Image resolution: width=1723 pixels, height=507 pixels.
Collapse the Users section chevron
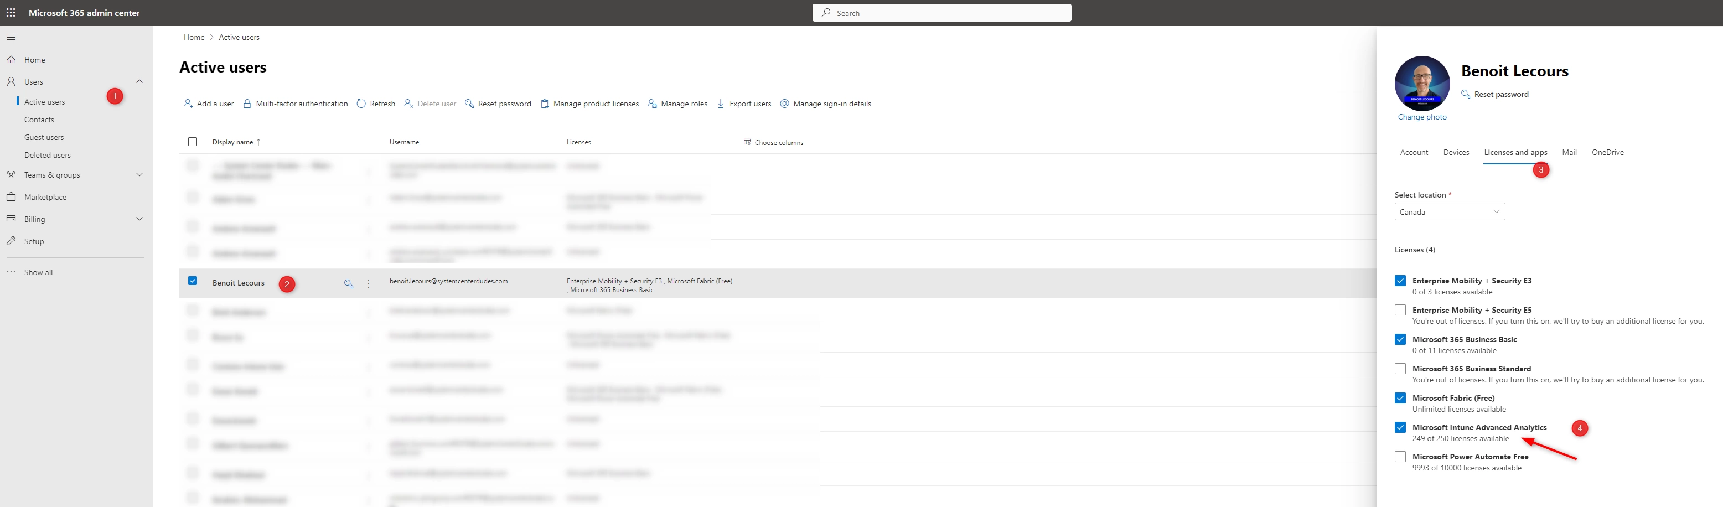pyautogui.click(x=139, y=81)
